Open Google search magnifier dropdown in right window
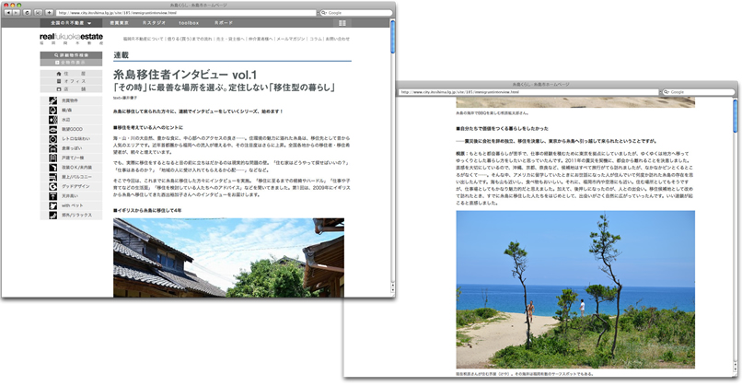 click(x=667, y=92)
